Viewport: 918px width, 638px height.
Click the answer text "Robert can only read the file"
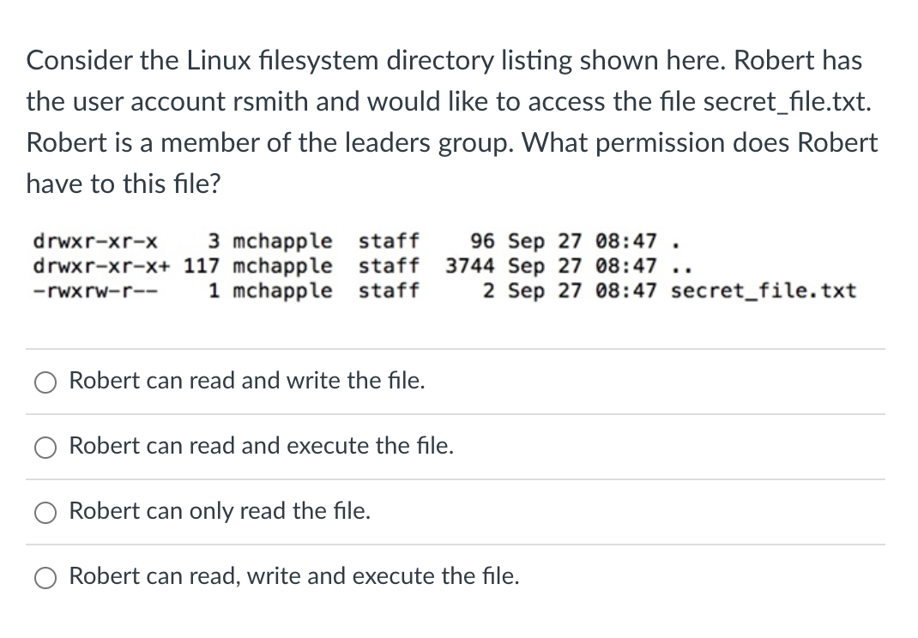pyautogui.click(x=220, y=511)
